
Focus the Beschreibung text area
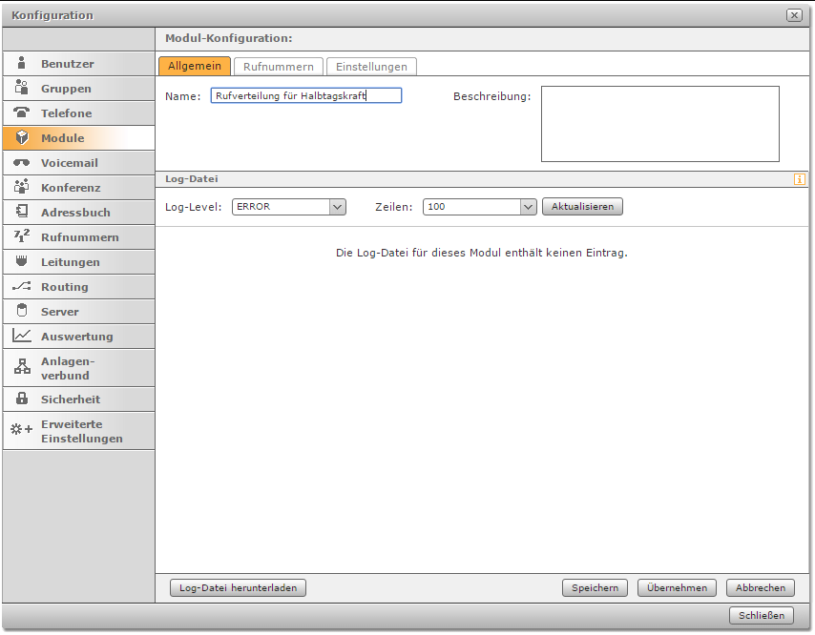point(659,124)
